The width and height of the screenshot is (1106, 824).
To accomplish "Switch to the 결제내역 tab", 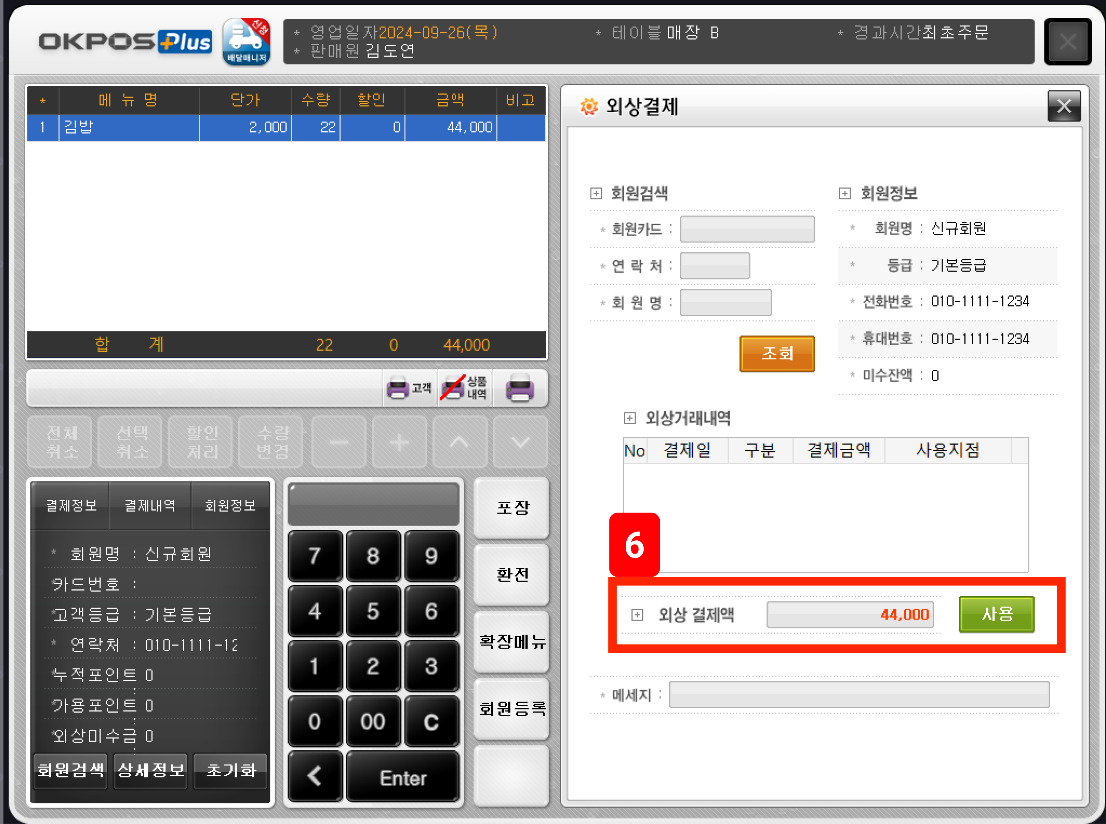I will pyautogui.click(x=150, y=505).
